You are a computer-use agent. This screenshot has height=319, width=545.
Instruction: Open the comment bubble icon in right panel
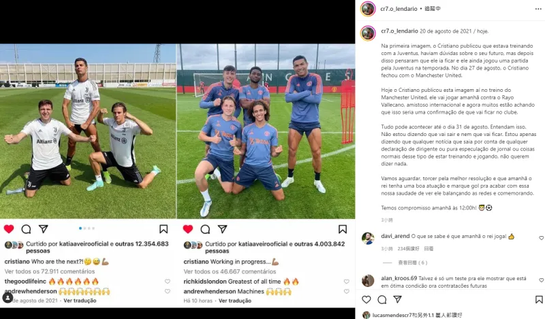point(382,299)
